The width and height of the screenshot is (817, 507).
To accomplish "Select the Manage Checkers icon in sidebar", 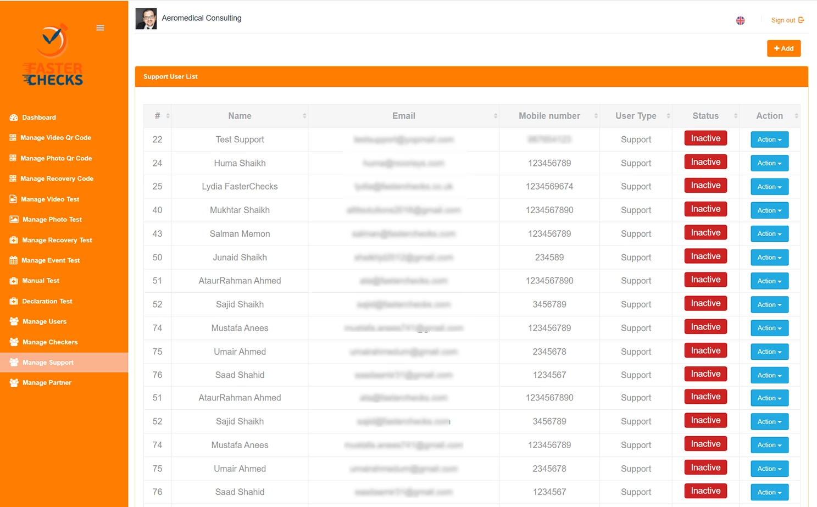I will click(13, 342).
